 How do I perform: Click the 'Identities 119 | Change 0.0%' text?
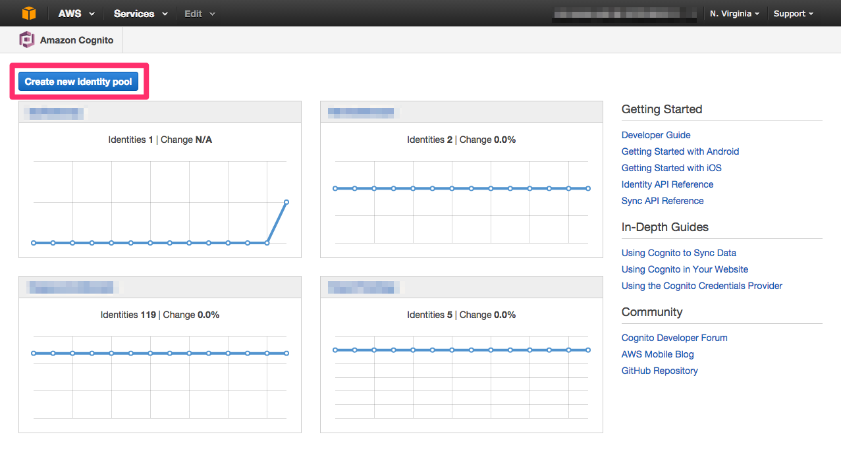[160, 315]
